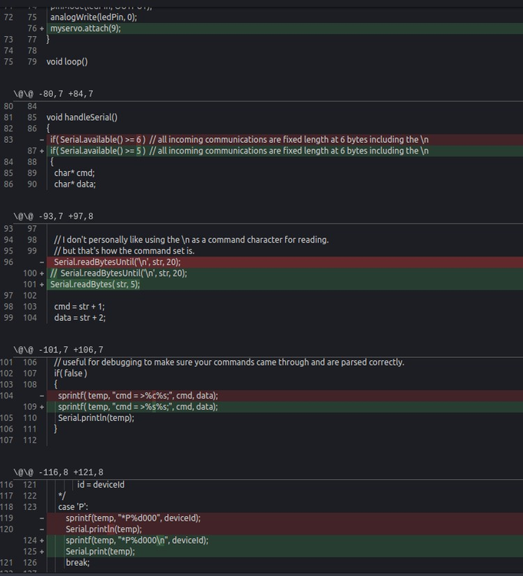Select the void handleSerial() line
This screenshot has width=523, height=576.
tap(82, 118)
